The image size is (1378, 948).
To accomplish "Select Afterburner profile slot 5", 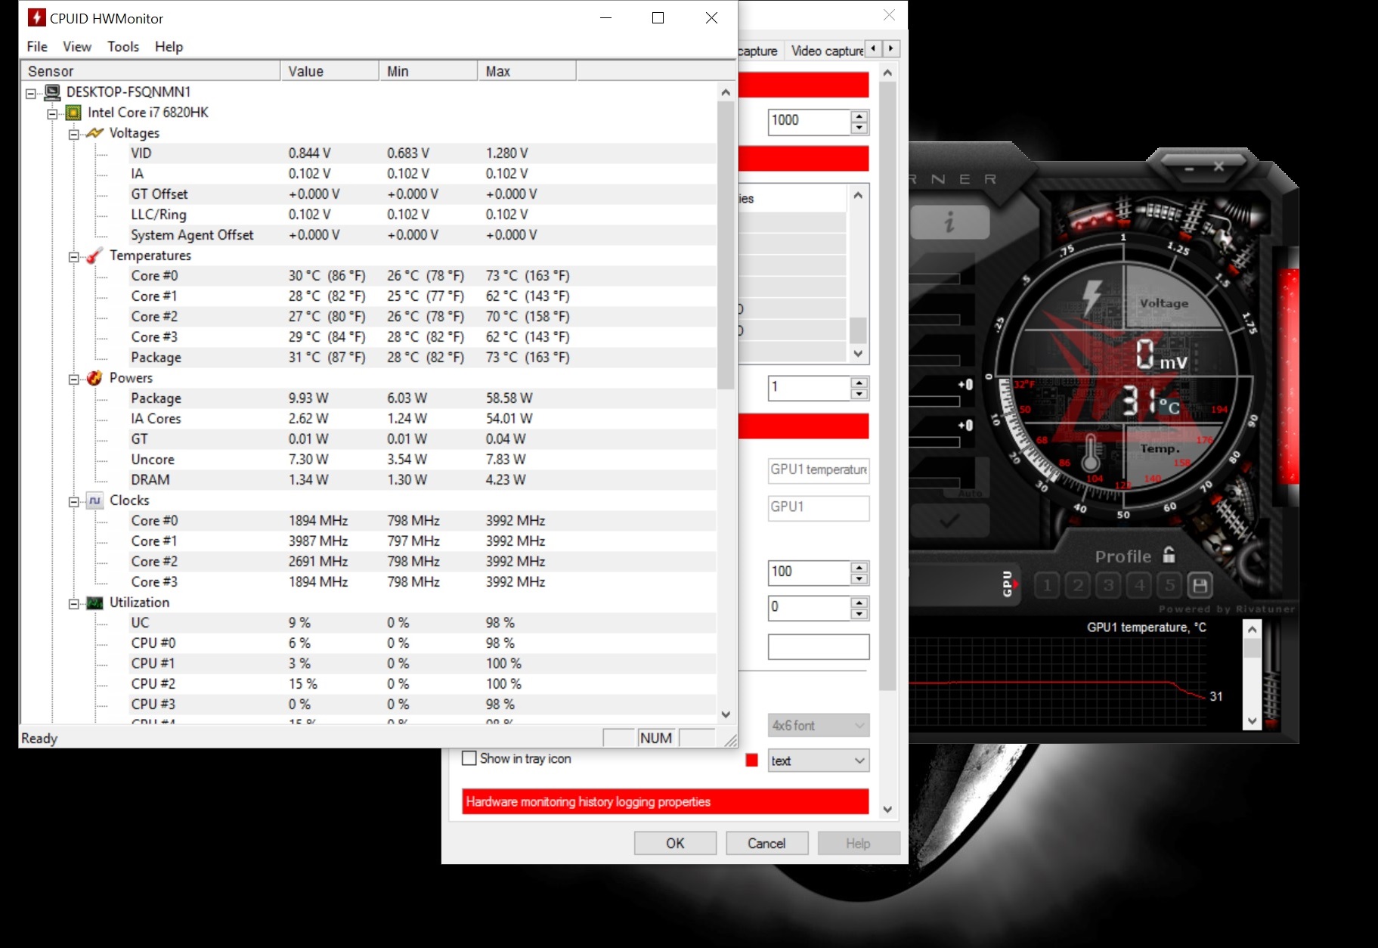I will (1170, 585).
